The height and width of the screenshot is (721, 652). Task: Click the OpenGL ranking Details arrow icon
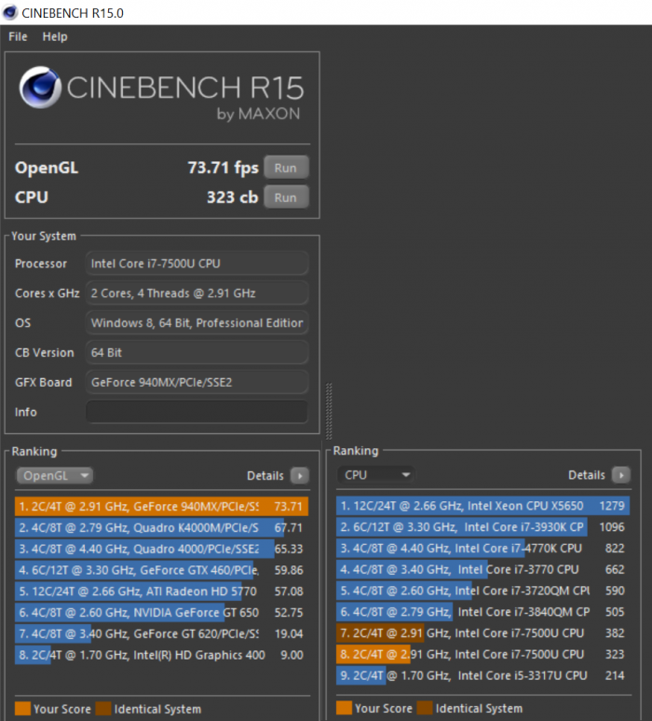(299, 476)
